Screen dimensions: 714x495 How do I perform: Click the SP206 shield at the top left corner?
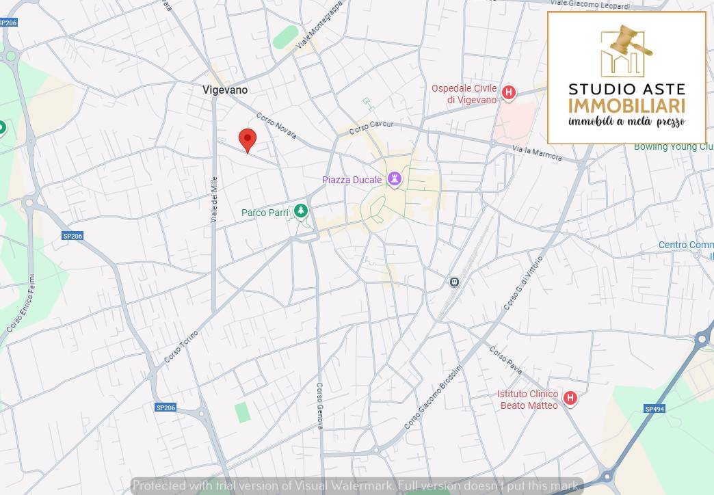tap(8, 21)
